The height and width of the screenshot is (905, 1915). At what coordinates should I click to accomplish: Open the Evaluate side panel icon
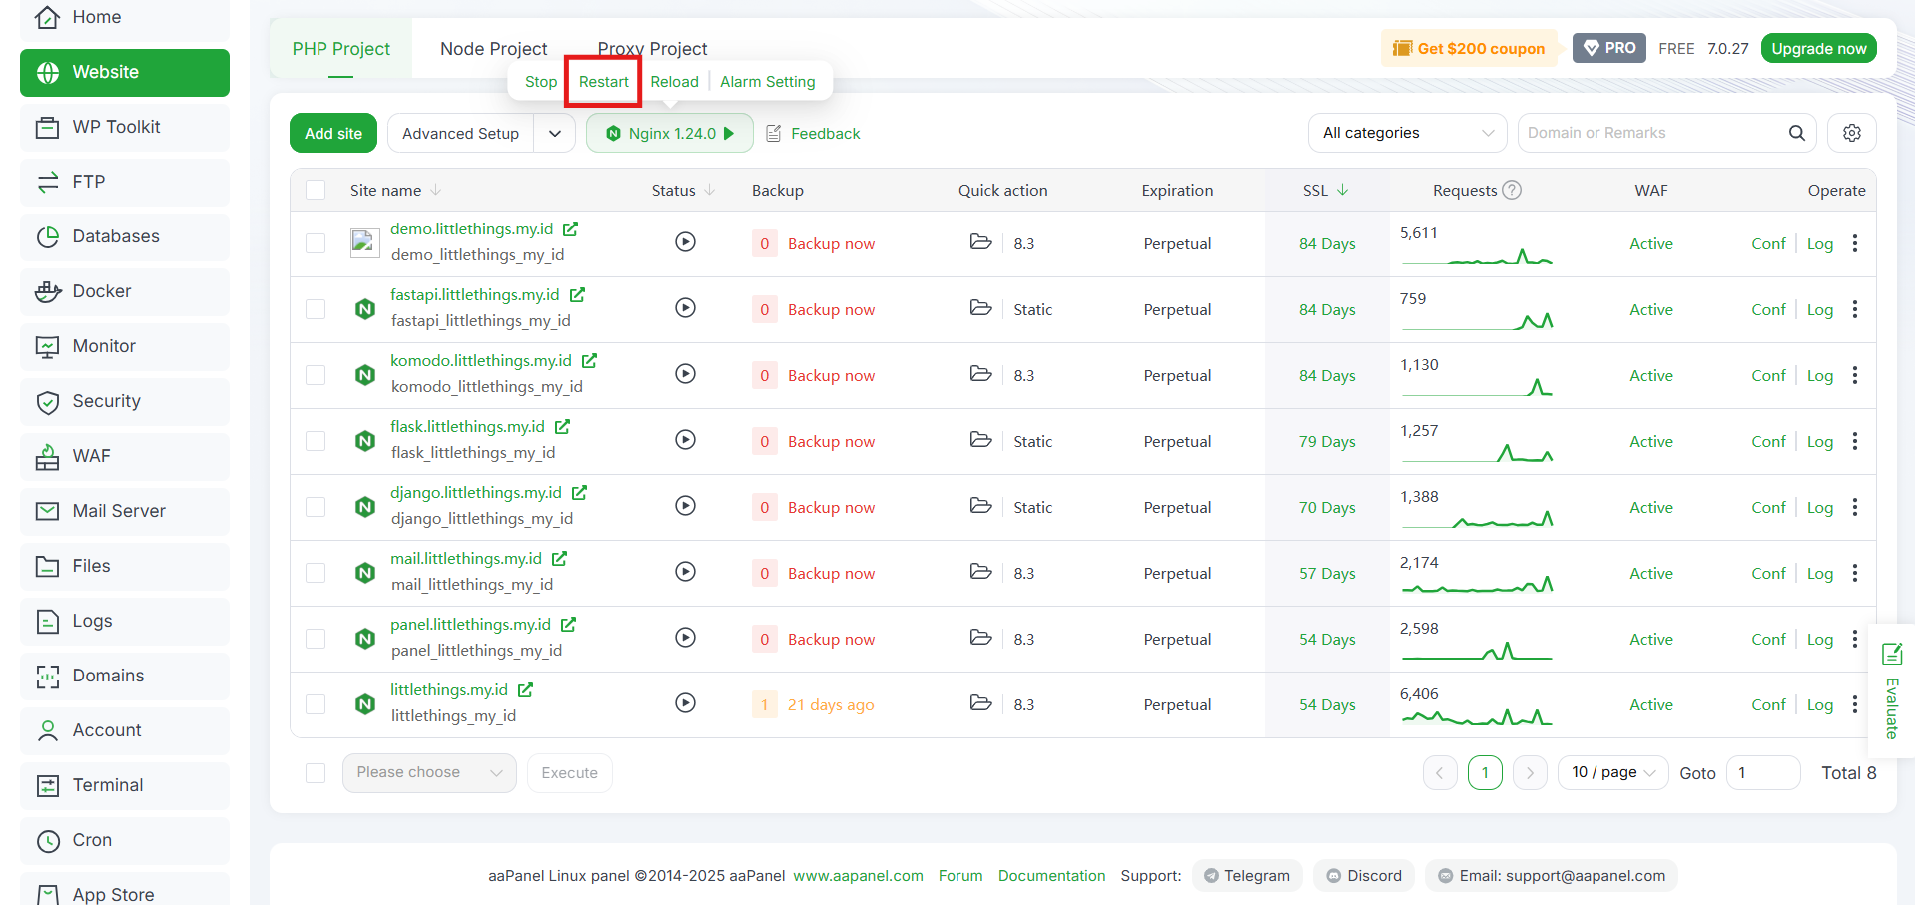1891,655
